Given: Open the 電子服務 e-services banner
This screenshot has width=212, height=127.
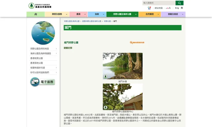Looking at the screenshot, I should (x=43, y=82).
